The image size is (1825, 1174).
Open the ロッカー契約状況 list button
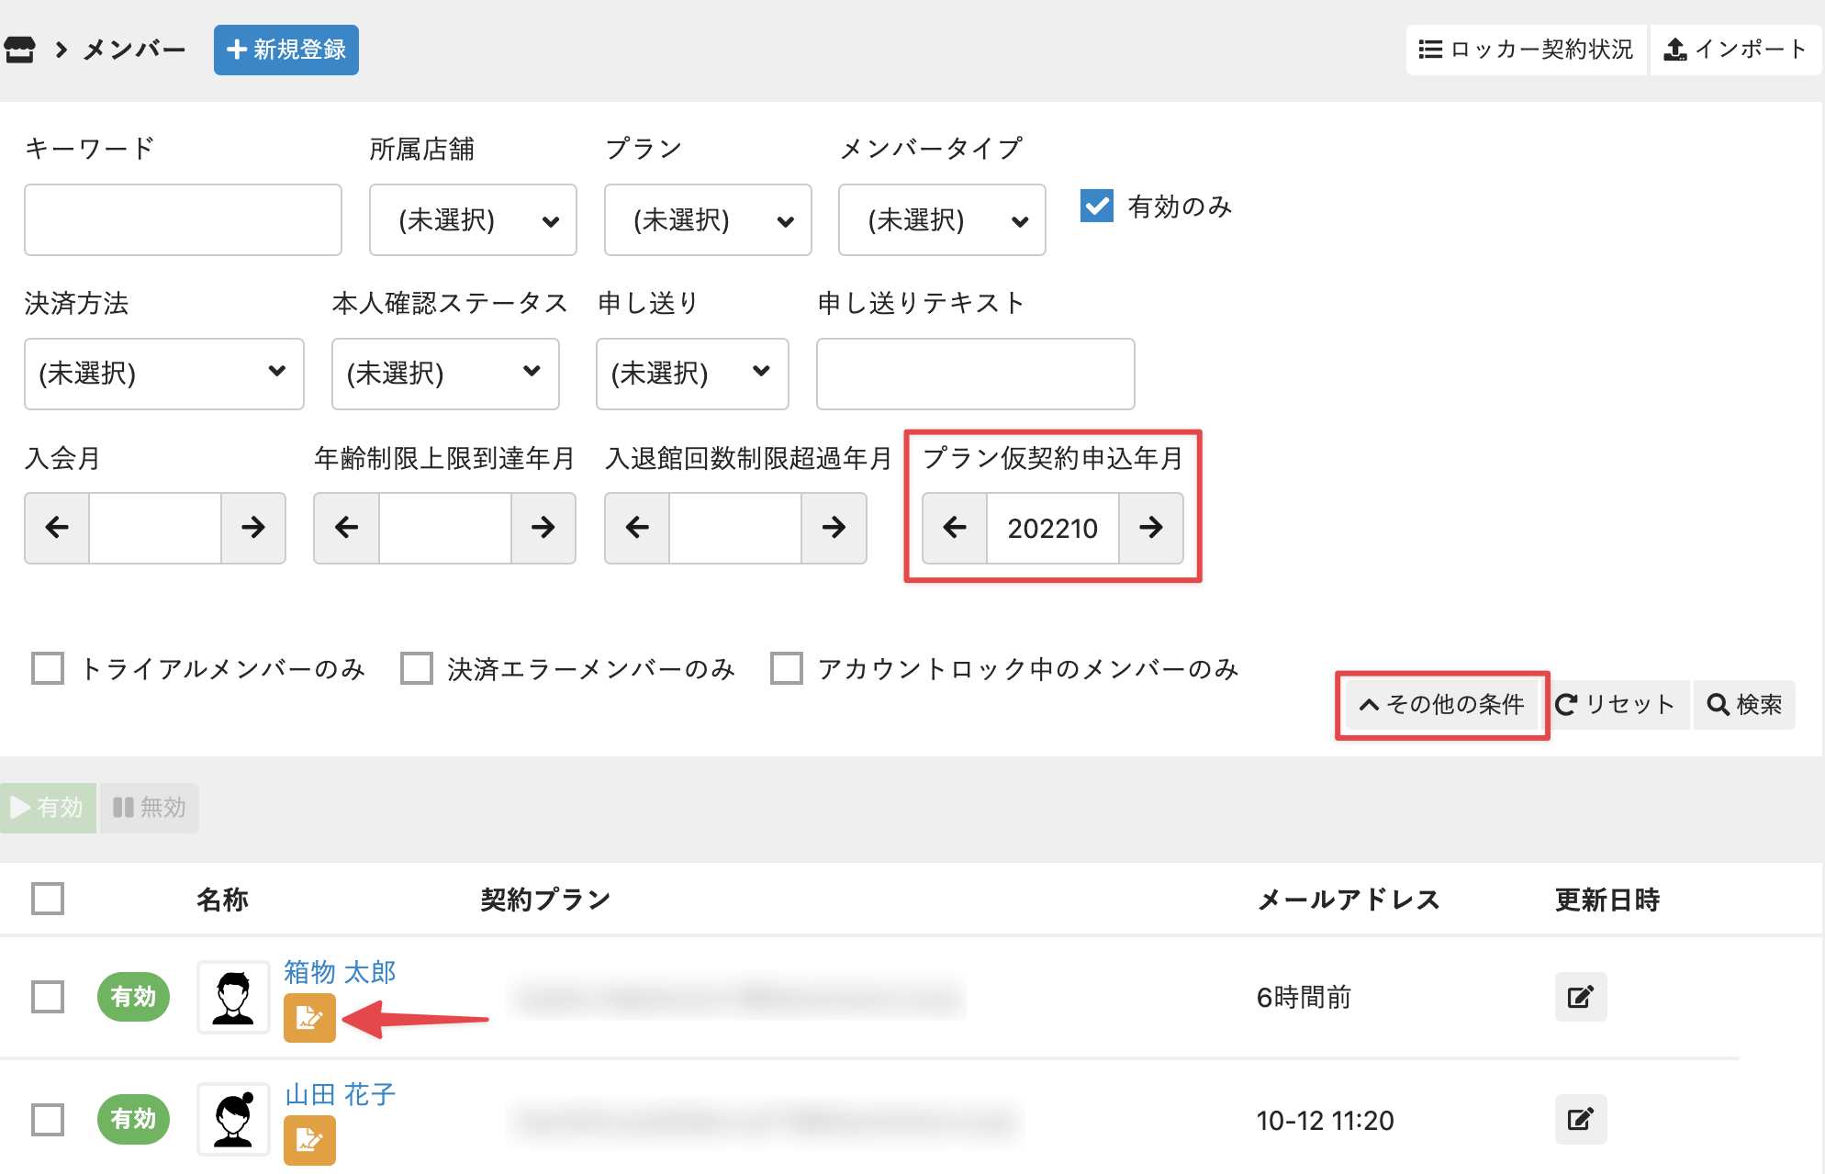1526,50
